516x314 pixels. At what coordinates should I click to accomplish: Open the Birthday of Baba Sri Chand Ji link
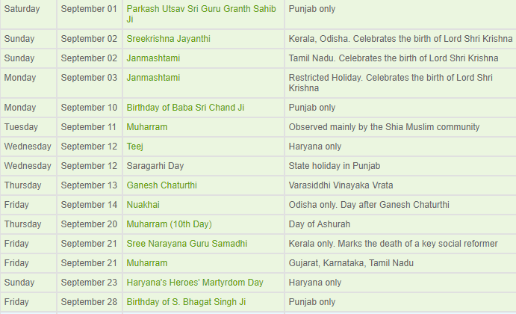[x=185, y=108]
